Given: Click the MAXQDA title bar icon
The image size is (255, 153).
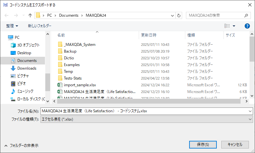Looking at the screenshot, I should [5, 5].
